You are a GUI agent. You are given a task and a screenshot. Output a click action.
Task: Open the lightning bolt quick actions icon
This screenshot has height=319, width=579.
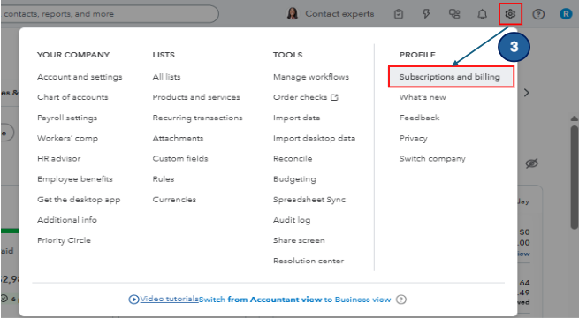coord(426,14)
